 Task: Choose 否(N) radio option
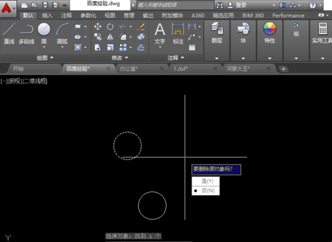(x=206, y=191)
